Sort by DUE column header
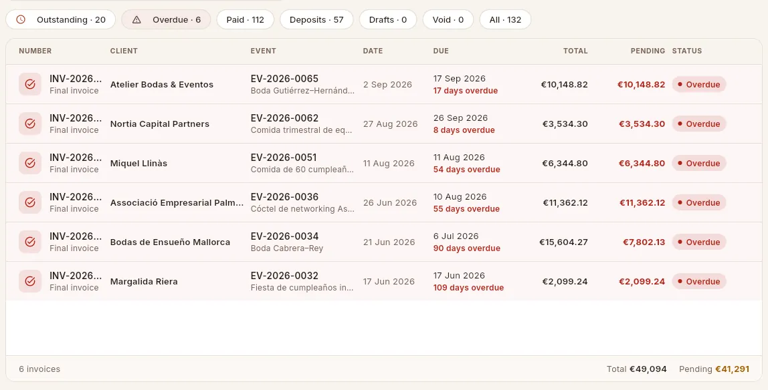The height and width of the screenshot is (390, 768). click(441, 51)
